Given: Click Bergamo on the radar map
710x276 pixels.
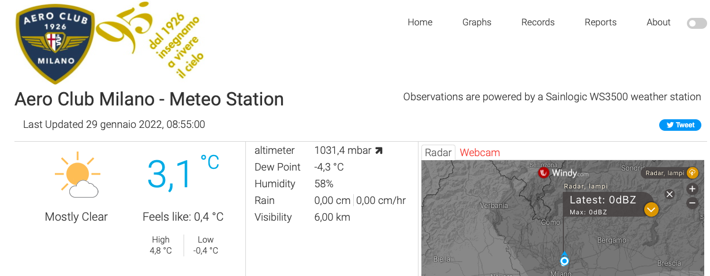Looking at the screenshot, I should click(x=612, y=240).
